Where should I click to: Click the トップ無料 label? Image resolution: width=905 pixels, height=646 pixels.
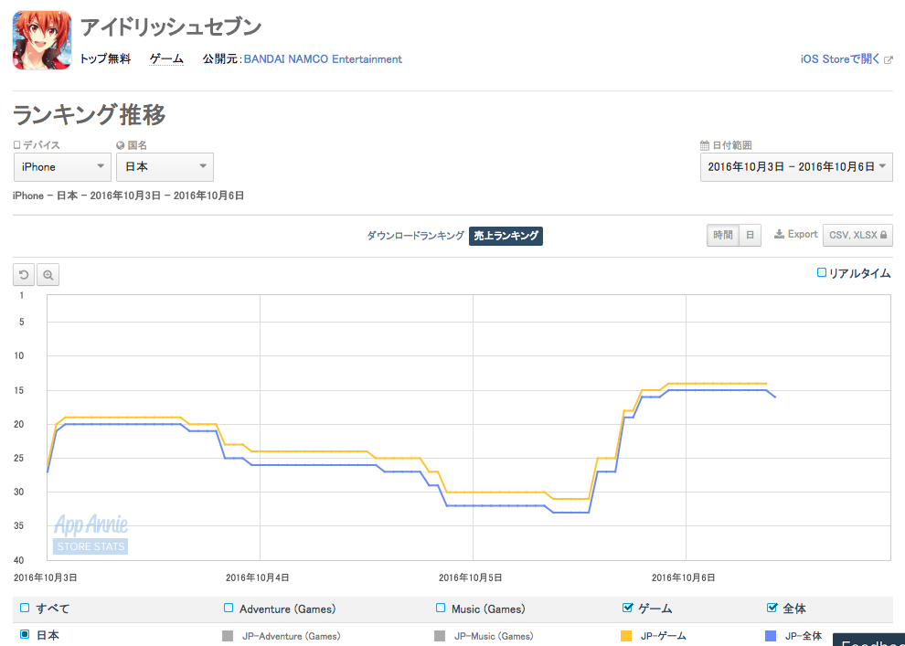click(x=105, y=58)
